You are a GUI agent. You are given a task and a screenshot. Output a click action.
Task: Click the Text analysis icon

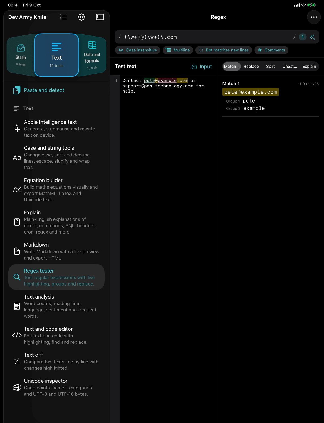[x=17, y=306]
